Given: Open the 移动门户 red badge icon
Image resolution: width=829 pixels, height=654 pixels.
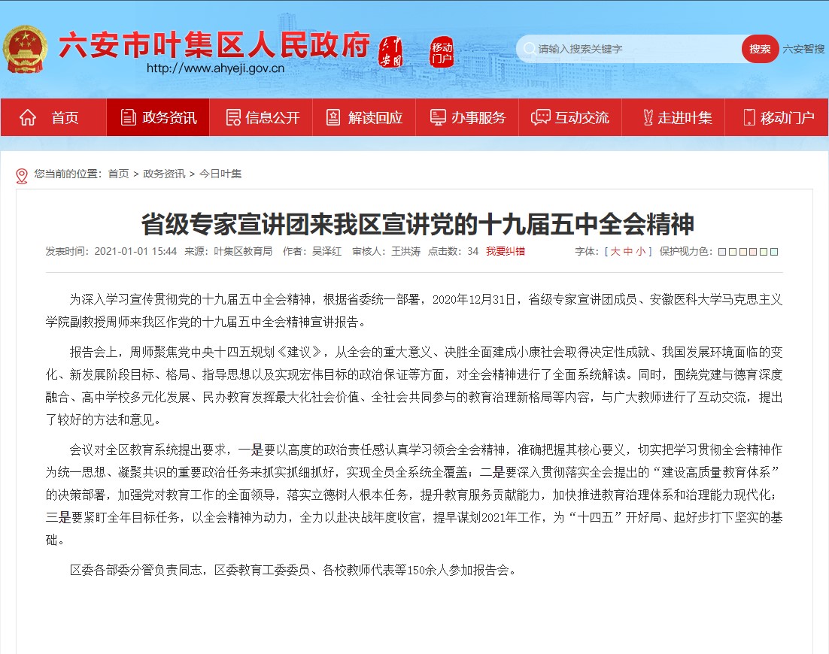Looking at the screenshot, I should pos(442,50).
